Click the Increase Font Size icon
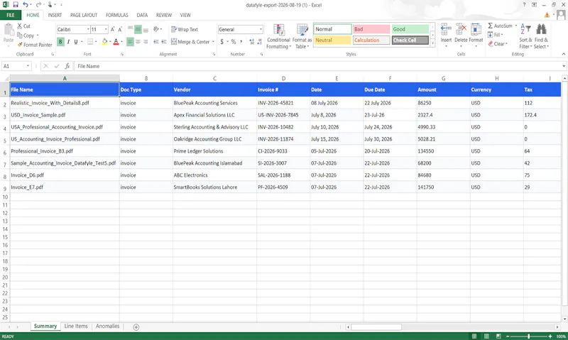 tap(113, 29)
